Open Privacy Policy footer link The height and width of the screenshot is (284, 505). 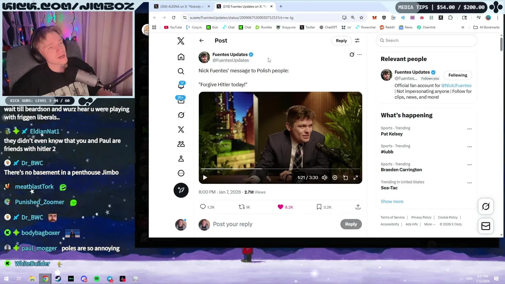tap(421, 217)
